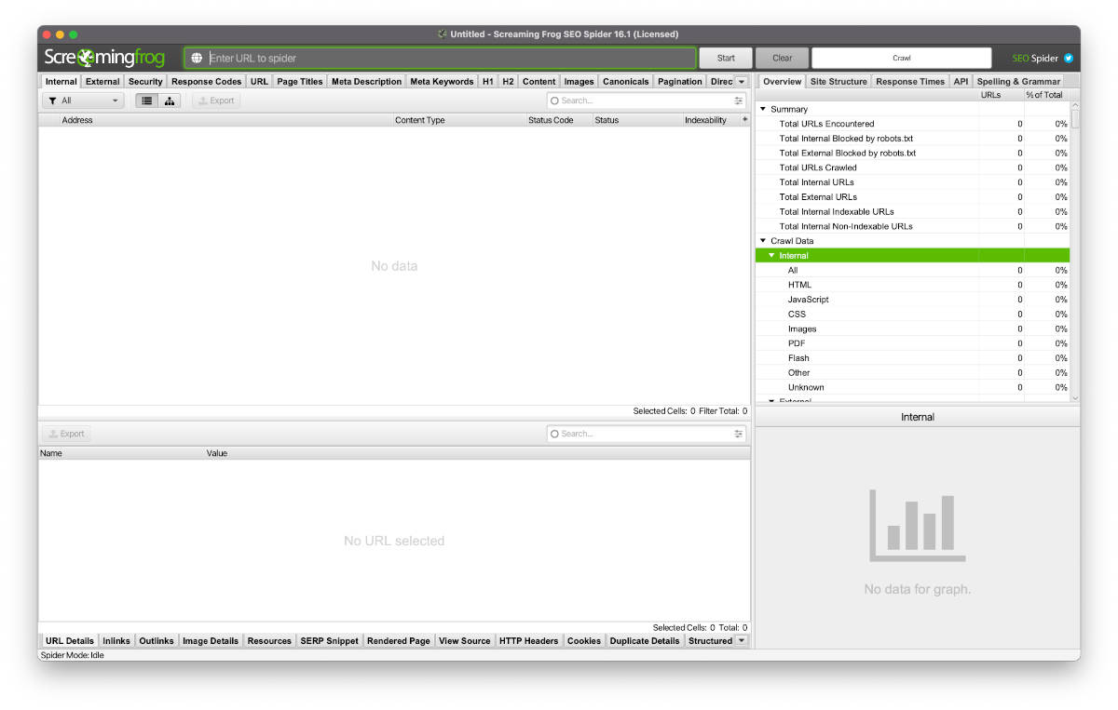Click Export button above the Name column

(x=66, y=434)
